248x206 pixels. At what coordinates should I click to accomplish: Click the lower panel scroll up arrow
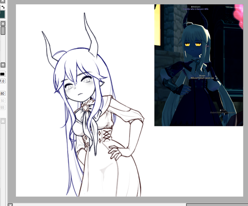(3, 121)
